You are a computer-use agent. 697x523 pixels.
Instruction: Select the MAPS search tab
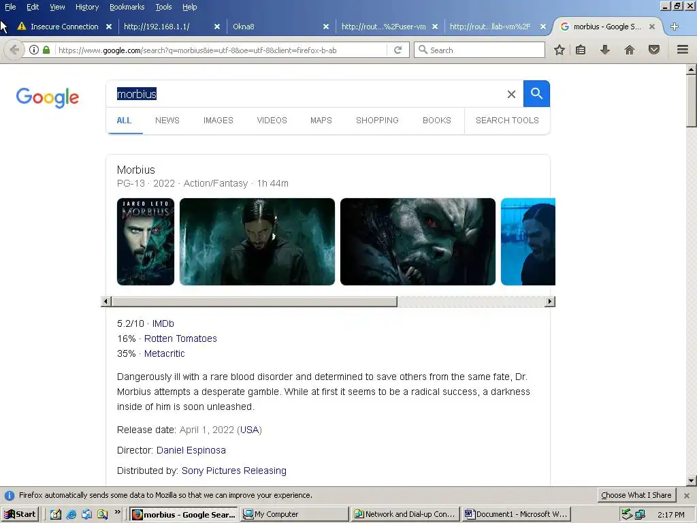click(x=321, y=121)
